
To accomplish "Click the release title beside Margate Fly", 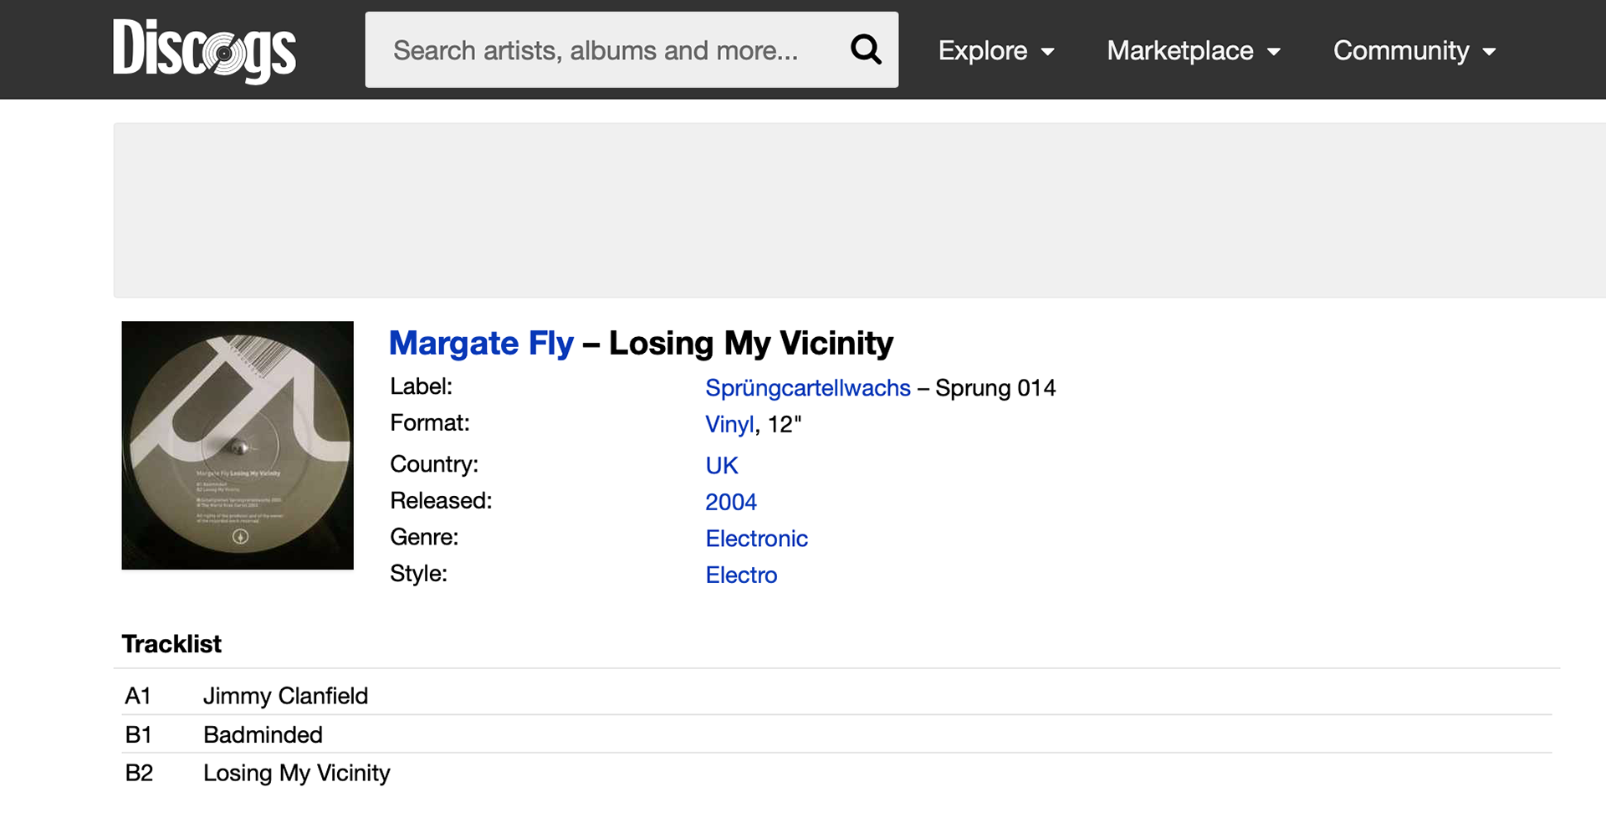I will (x=750, y=343).
